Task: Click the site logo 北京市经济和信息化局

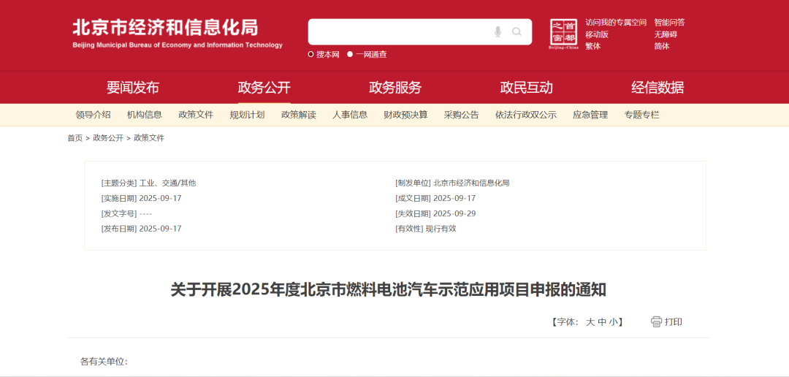Action: coord(165,28)
